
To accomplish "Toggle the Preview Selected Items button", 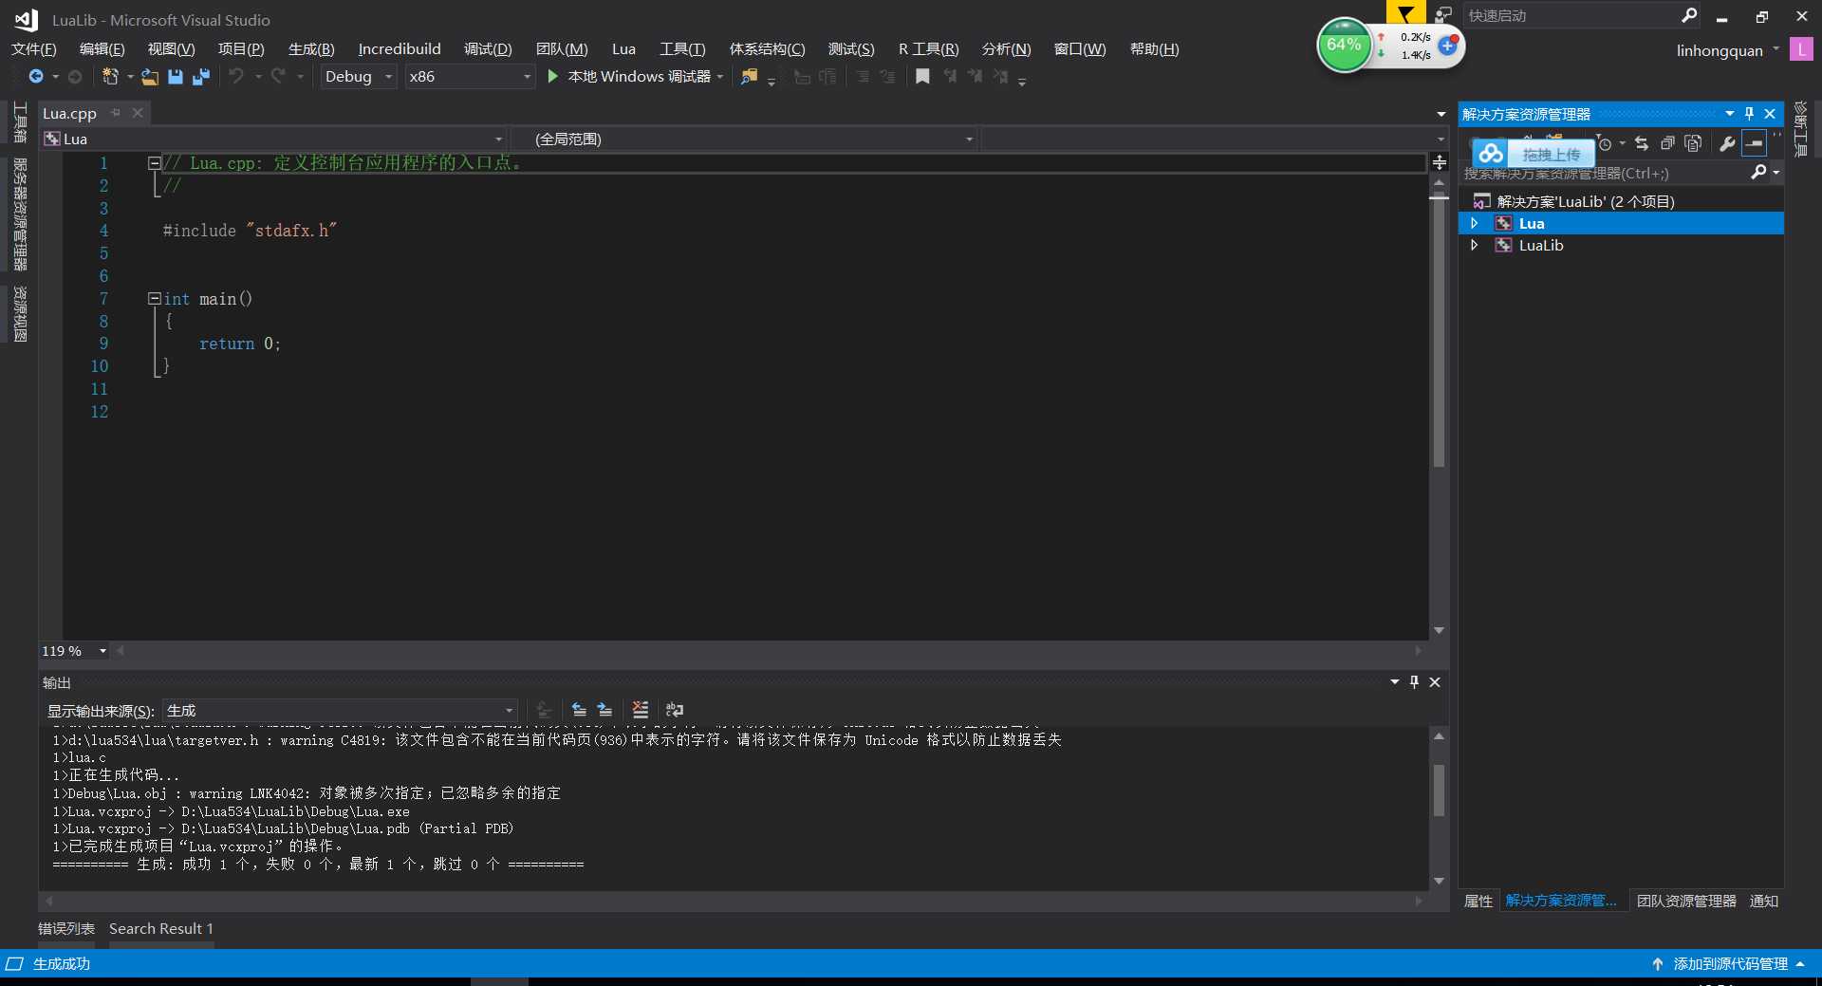I will click(1754, 143).
